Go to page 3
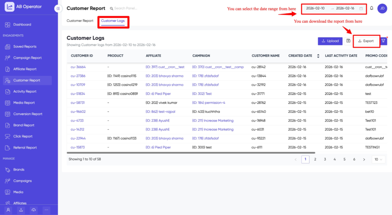Image resolution: width=392 pixels, height=215 pixels. (x=325, y=159)
